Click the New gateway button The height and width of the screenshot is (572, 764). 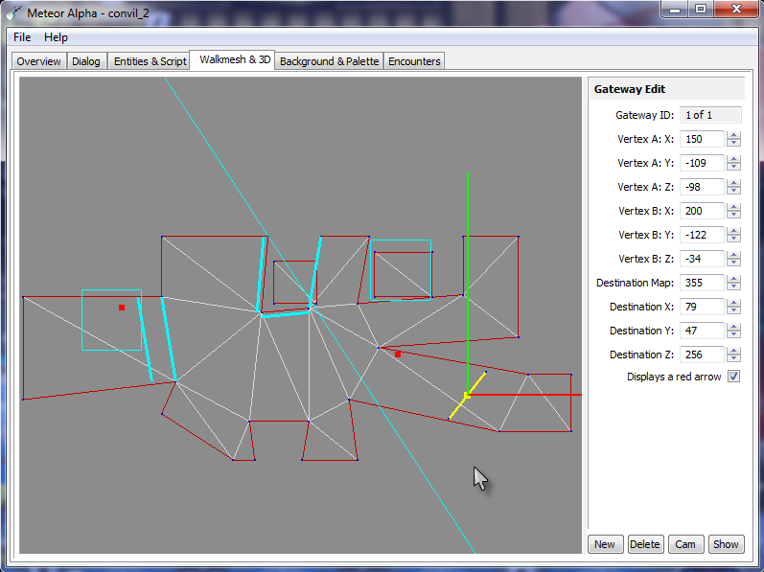coord(605,544)
